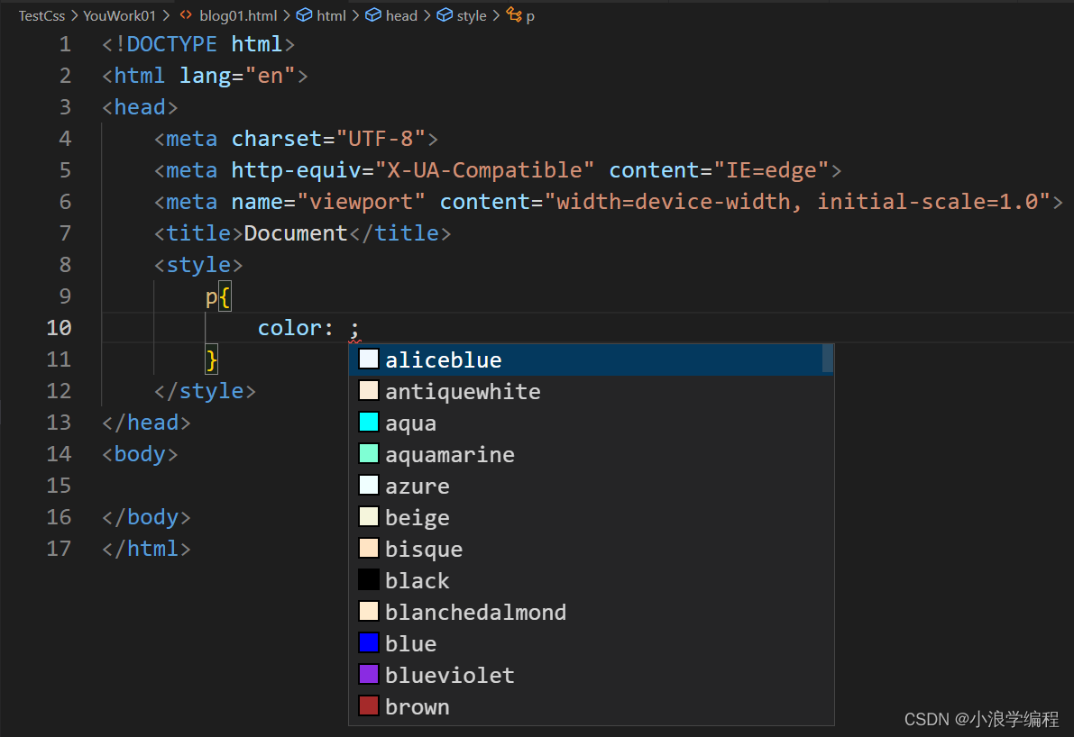Choose blanchedalmond completion entry
The width and height of the screenshot is (1074, 737).
click(x=592, y=612)
